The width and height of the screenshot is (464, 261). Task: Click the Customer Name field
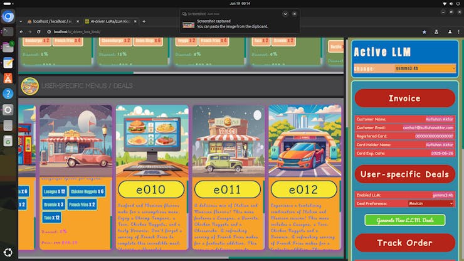(405, 119)
